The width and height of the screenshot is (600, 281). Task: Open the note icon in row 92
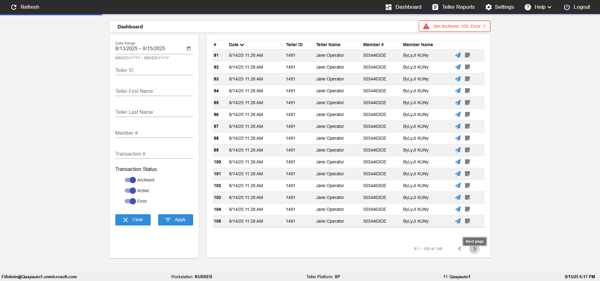pos(467,67)
